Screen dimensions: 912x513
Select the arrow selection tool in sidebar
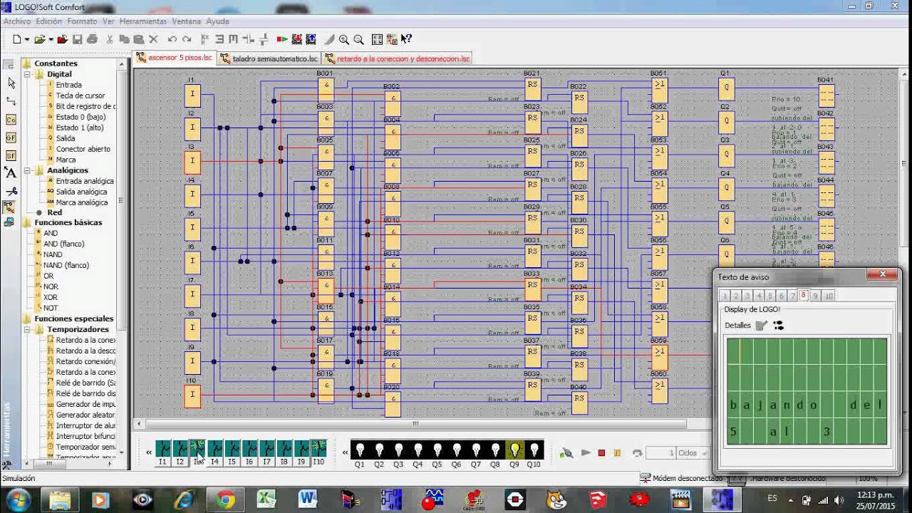pyautogui.click(x=11, y=83)
